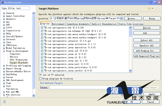
Task: Switch to the Environment tab
Action: click(x=58, y=24)
